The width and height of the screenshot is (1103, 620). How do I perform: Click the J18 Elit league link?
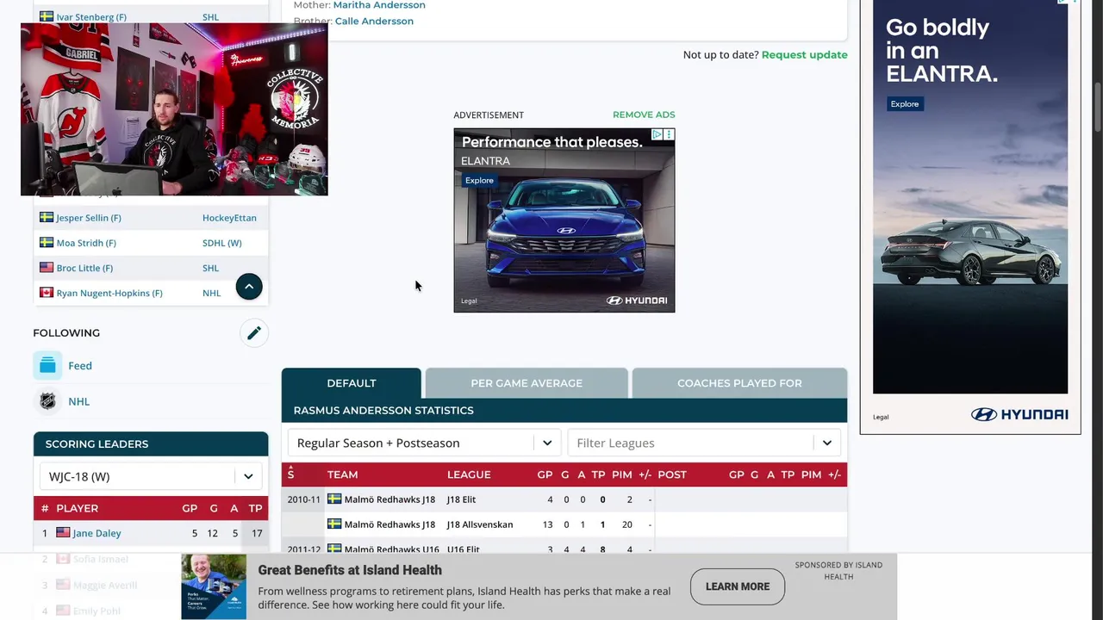pos(461,499)
